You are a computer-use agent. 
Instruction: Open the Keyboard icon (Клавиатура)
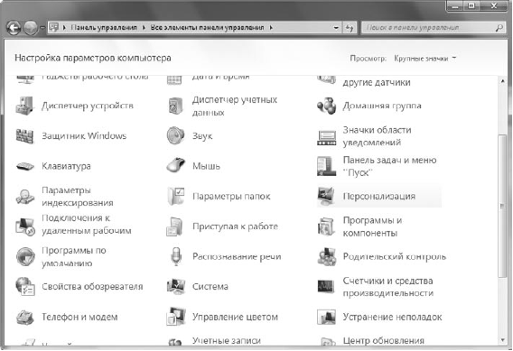click(25, 166)
